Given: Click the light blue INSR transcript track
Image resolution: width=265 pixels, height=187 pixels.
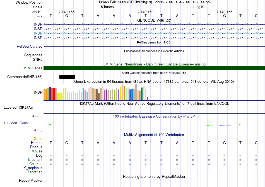Looking at the screenshot, I should tap(154, 33).
